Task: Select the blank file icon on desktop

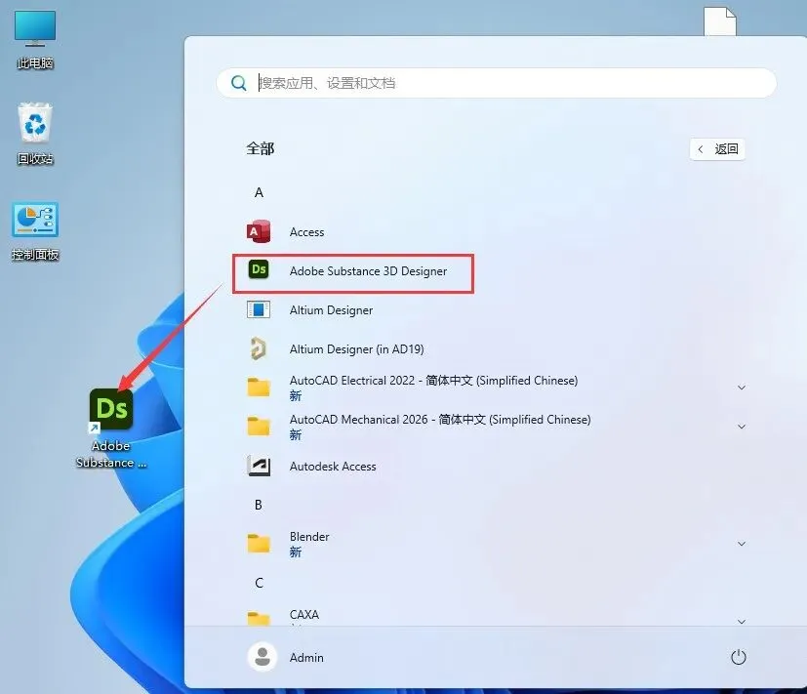Action: (x=720, y=21)
